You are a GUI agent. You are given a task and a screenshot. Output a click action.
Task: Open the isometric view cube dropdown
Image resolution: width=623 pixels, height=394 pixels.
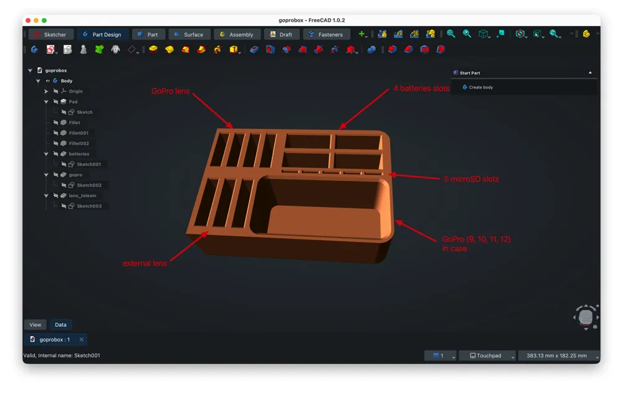coord(484,34)
